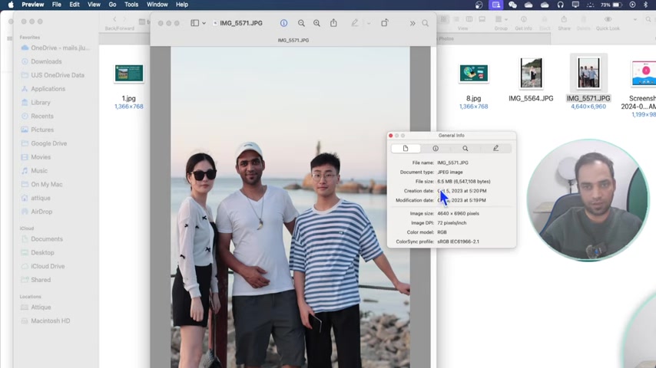Screen dimensions: 656x368
Task: Click the Finder Back arrow
Action: pos(114,19)
